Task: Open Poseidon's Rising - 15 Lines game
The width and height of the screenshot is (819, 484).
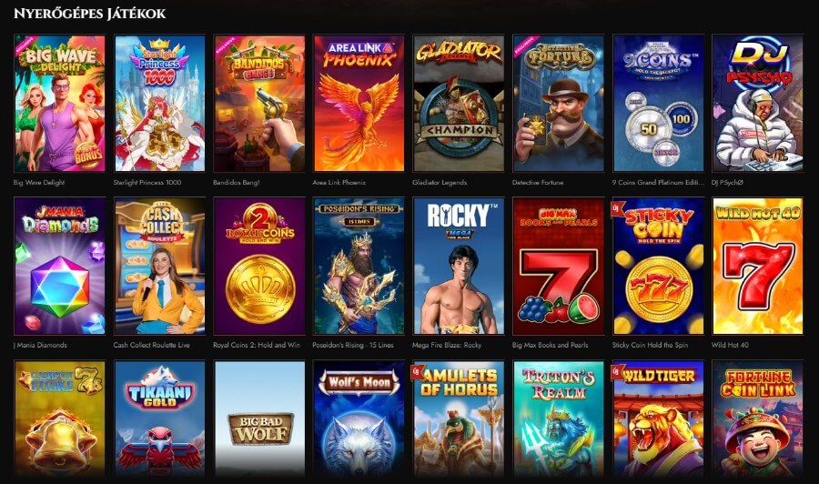Action: coord(359,266)
